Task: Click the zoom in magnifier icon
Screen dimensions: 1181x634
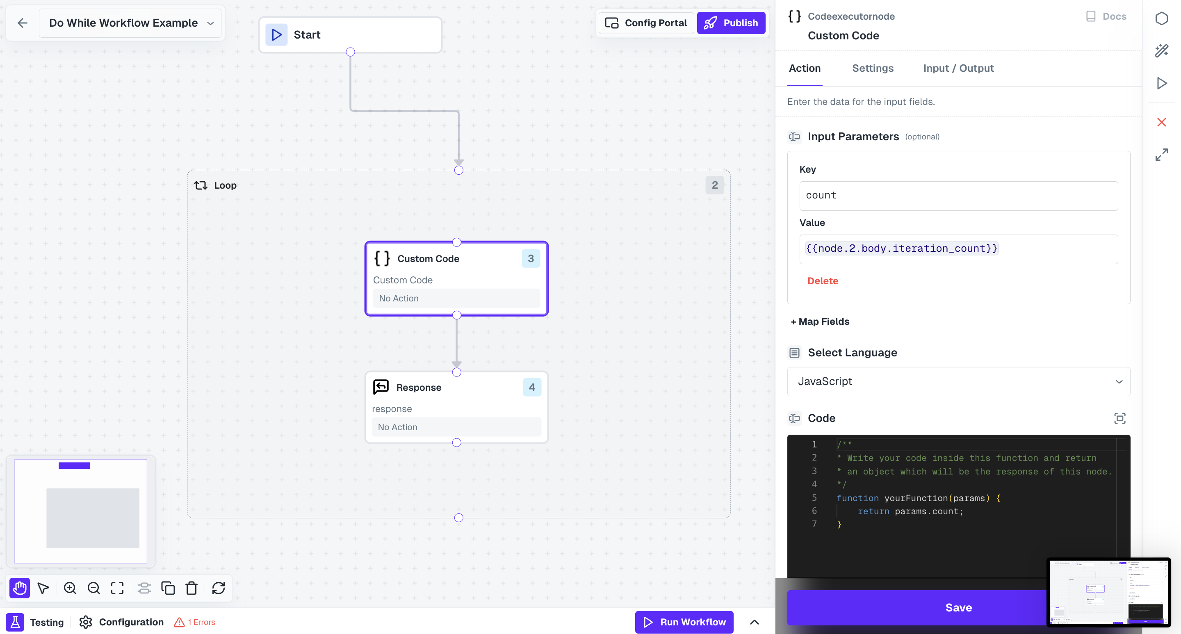Action: coord(70,588)
